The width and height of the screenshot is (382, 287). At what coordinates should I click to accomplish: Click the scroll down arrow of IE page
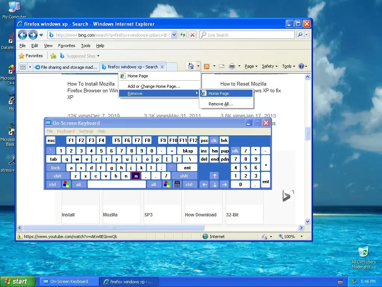pos(307,221)
